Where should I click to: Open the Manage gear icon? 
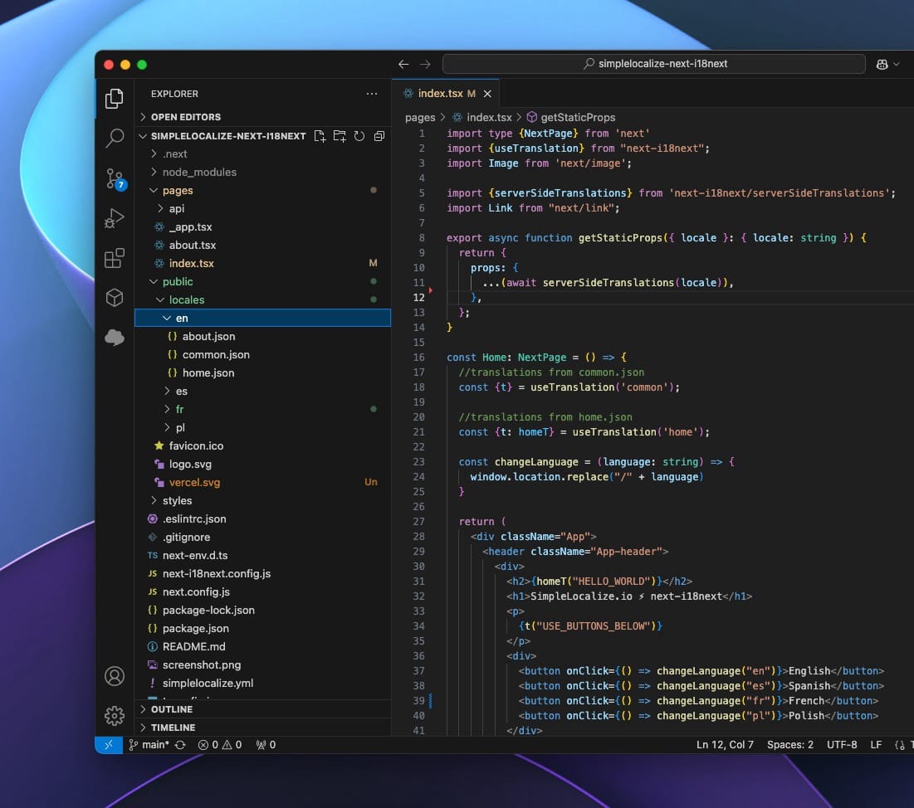tap(115, 715)
